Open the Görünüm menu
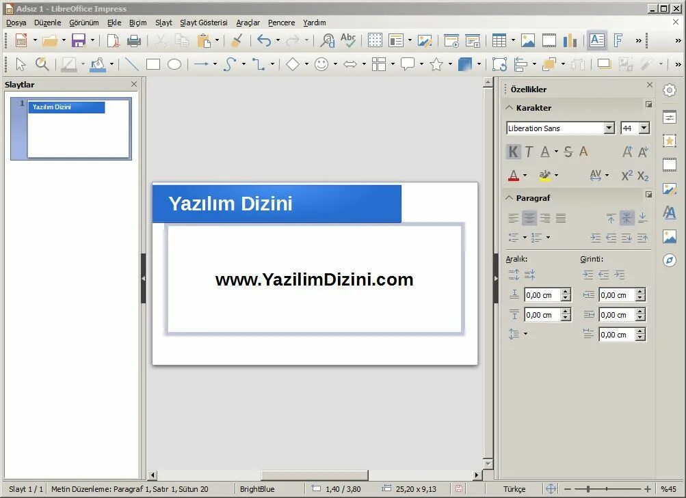This screenshot has width=686, height=498. pos(84,23)
